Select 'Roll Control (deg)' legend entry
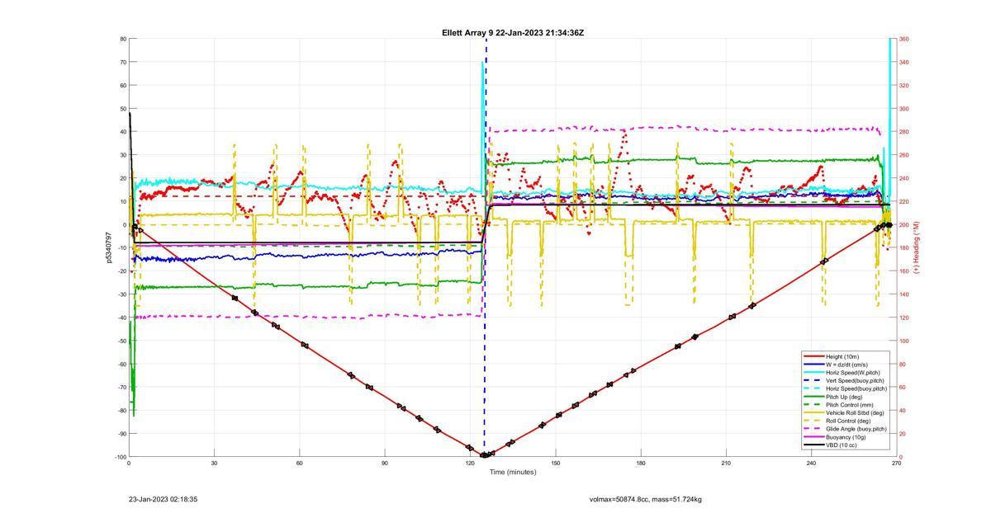The height and width of the screenshot is (513, 991). (x=850, y=421)
